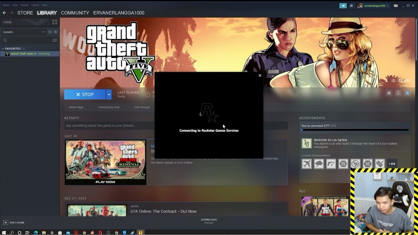Open the Downloads manager
This screenshot has width=418, height=235.
(x=209, y=221)
